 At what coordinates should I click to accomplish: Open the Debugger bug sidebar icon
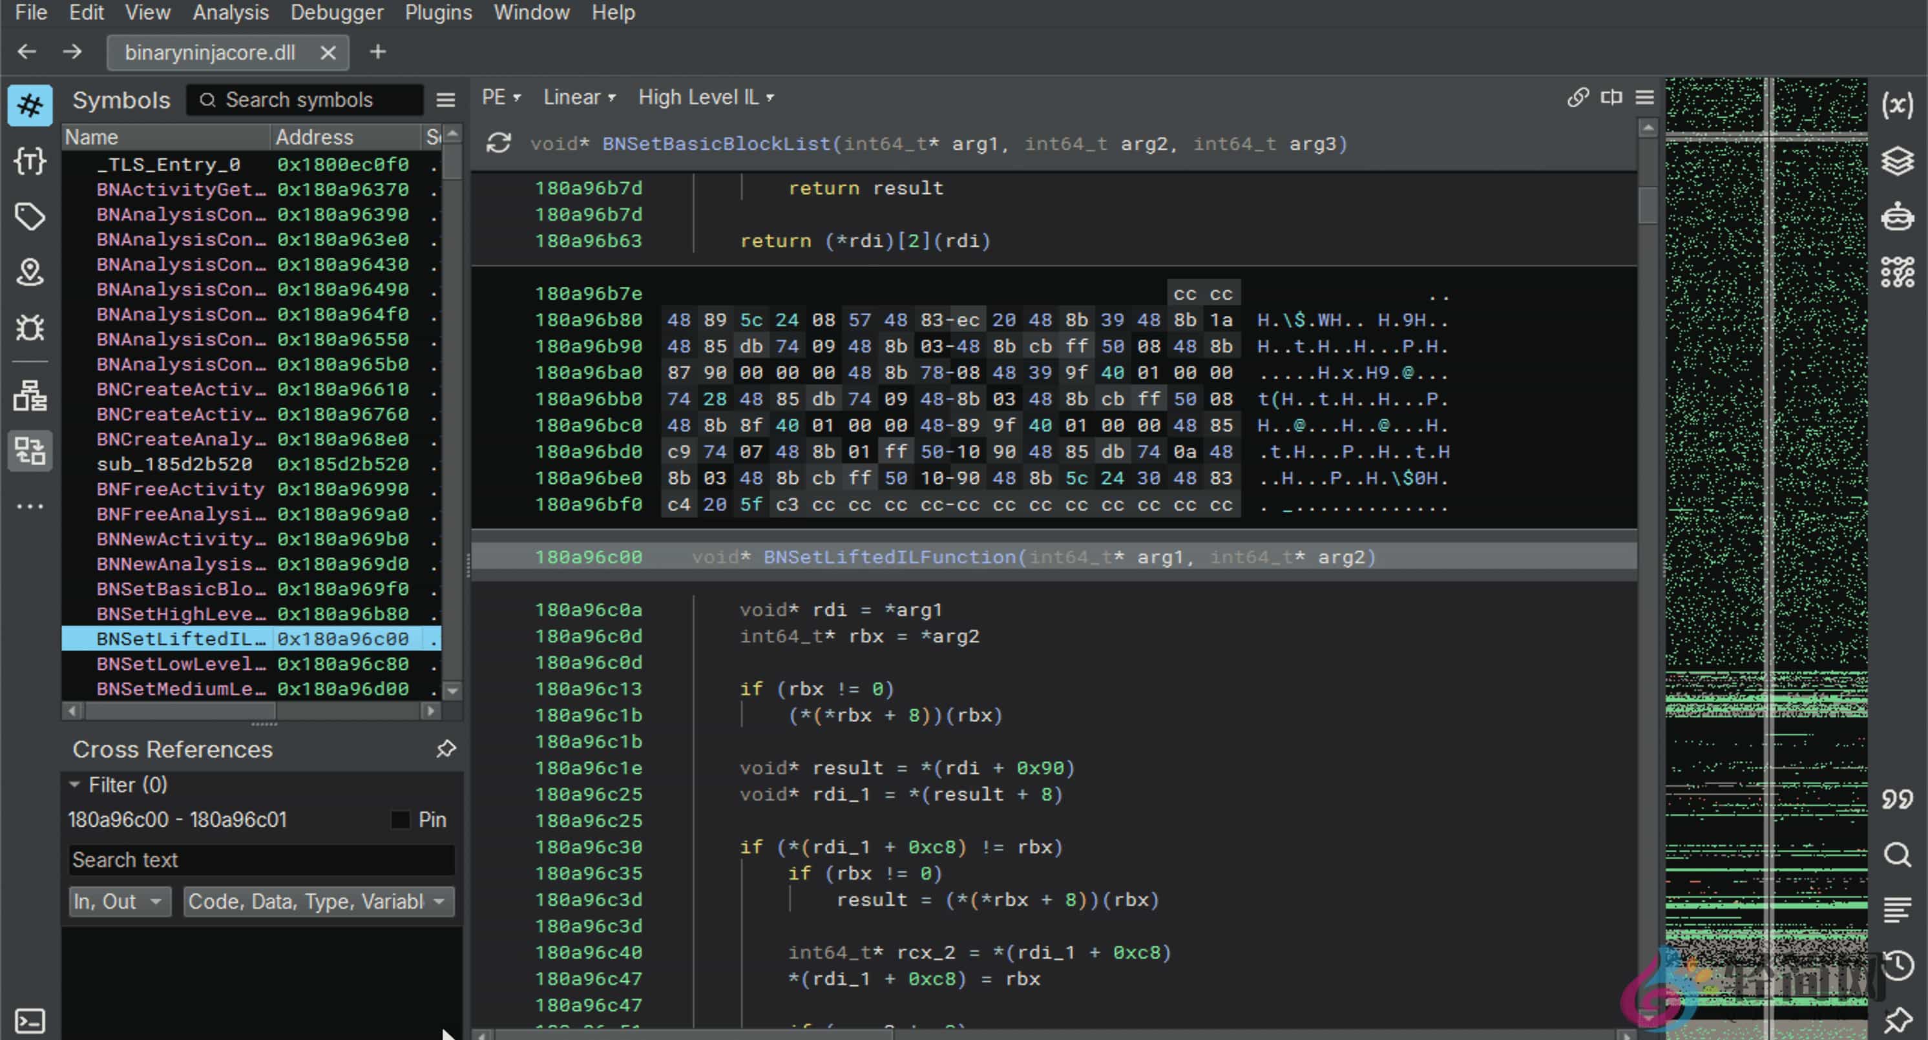tap(30, 328)
